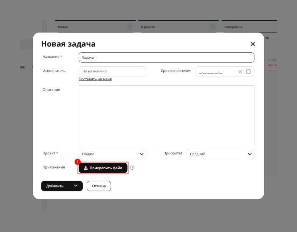The width and height of the screenshot is (297, 232).
Task: Click the Новая column count badge
Action: [x=129, y=27]
